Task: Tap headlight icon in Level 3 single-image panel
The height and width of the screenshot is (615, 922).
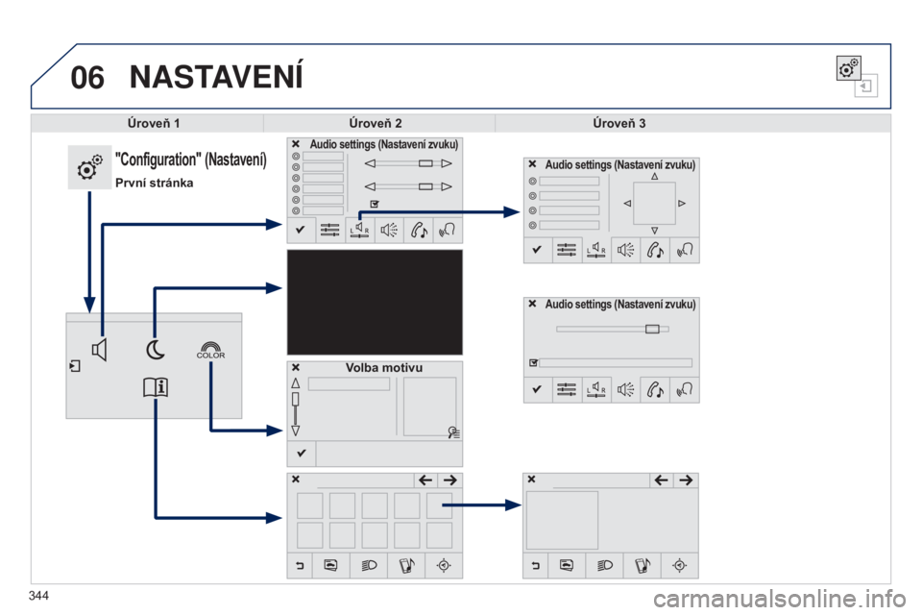Action: [x=604, y=566]
